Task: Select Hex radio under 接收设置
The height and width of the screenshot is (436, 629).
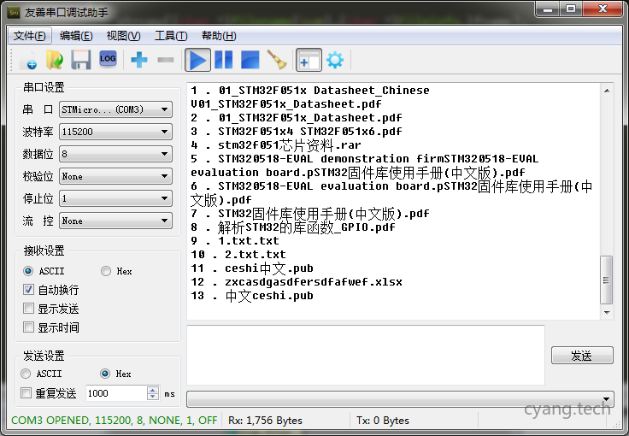Action: [106, 271]
